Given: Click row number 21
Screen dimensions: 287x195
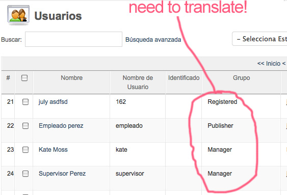Looking at the screenshot, I should point(10,102).
